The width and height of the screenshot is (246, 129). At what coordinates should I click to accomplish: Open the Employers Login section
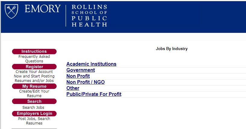pos(34,113)
